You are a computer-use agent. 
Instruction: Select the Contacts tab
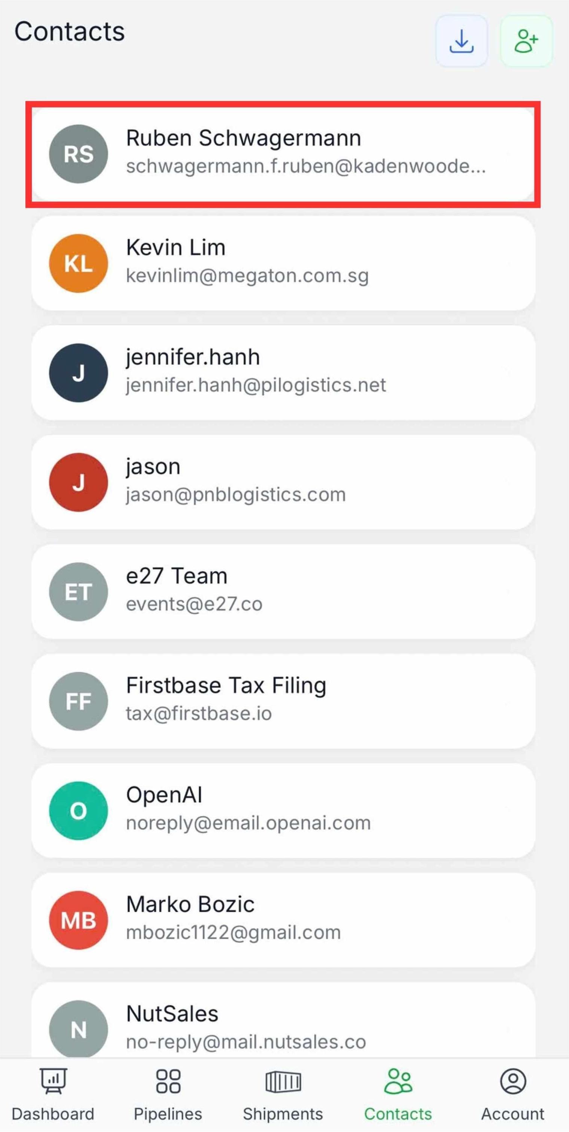tap(398, 1094)
